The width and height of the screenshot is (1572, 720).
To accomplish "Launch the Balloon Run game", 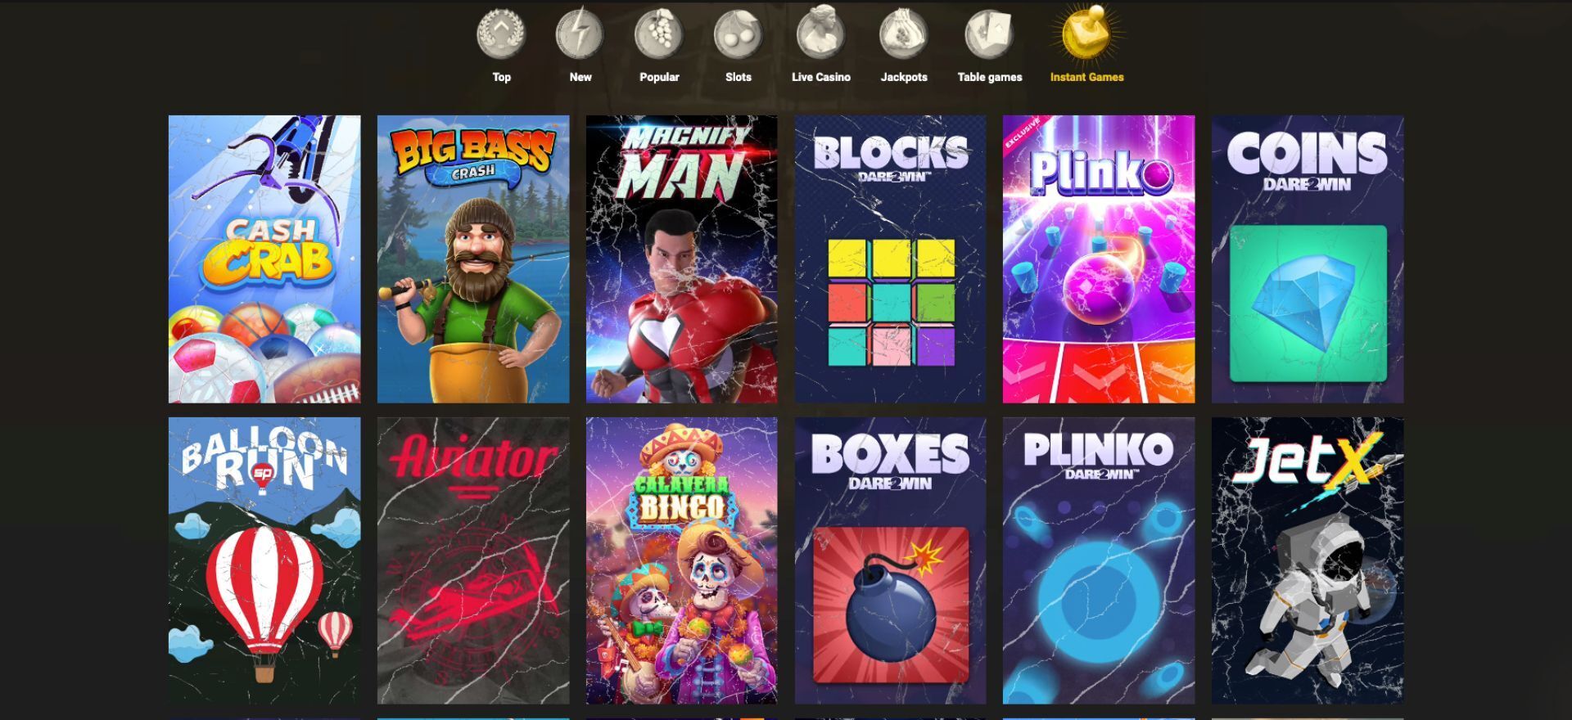I will pos(264,560).
